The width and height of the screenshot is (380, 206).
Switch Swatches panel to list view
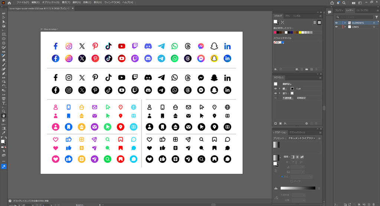[x=315, y=22]
